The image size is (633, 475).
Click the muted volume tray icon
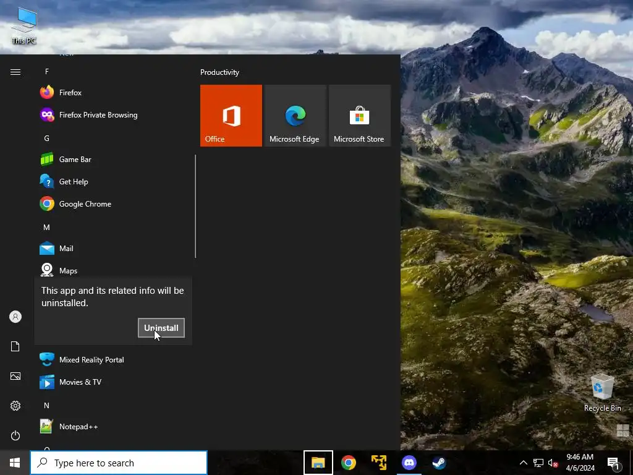coord(553,463)
